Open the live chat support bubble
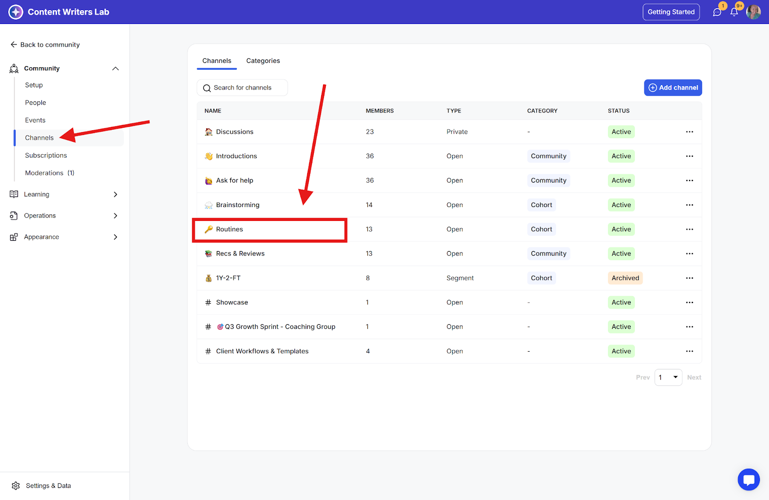This screenshot has height=500, width=769. coord(748,479)
